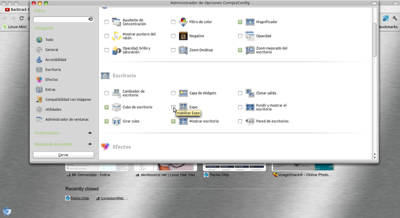Click the Girar cubo plugin icon
The height and width of the screenshot is (218, 400).
(116, 121)
